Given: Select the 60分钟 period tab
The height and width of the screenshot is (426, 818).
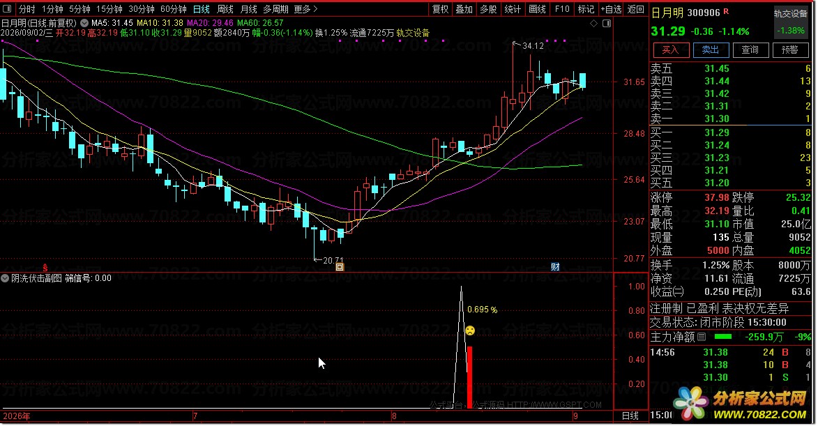Looking at the screenshot, I should (173, 9).
